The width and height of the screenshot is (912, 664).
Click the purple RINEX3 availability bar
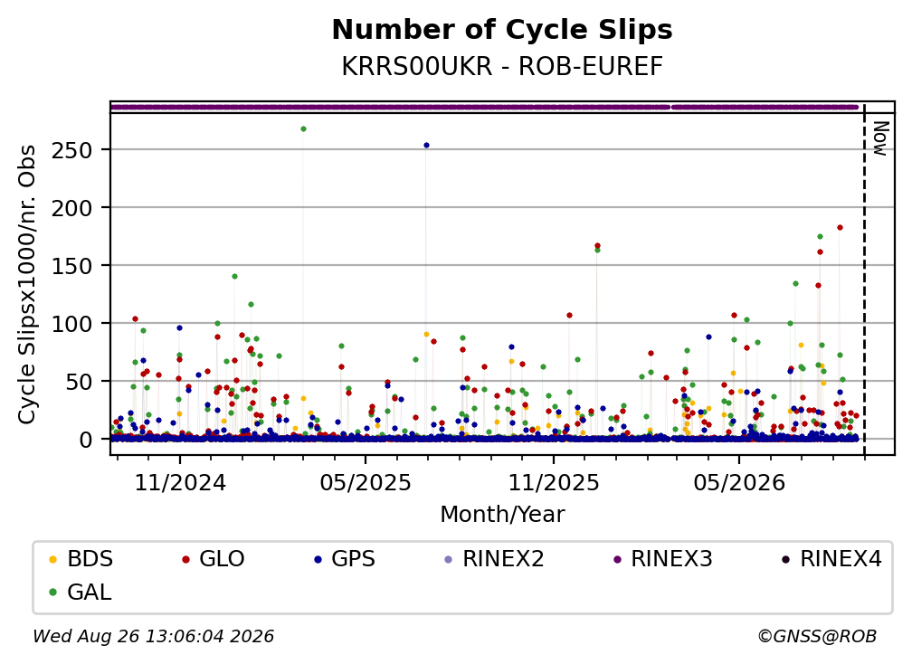pos(484,107)
